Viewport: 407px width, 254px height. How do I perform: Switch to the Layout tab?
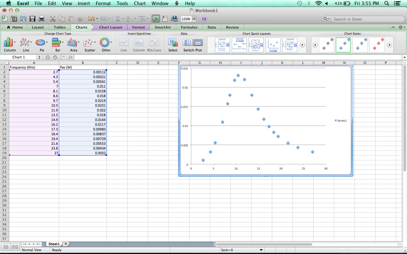[x=38, y=27]
